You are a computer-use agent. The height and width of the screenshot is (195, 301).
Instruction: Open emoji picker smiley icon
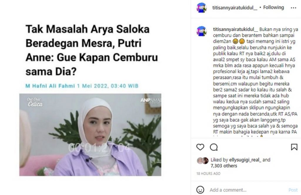click(200, 190)
